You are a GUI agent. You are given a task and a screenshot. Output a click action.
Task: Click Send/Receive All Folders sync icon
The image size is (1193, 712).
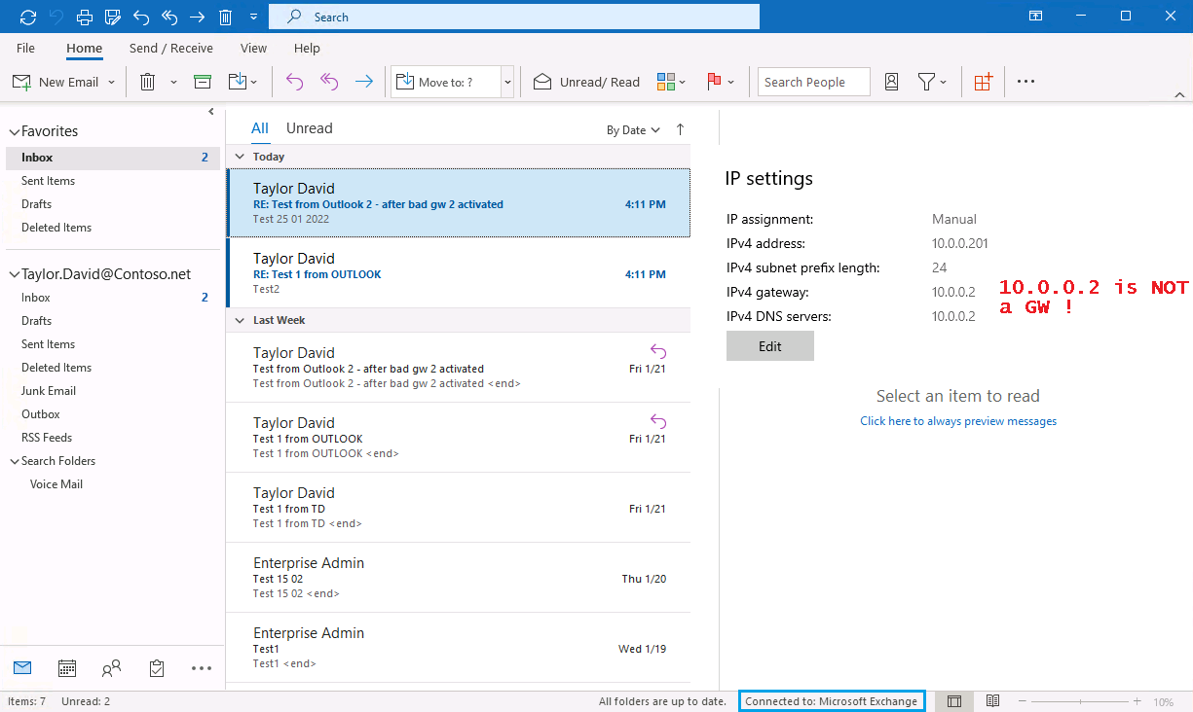[x=27, y=17]
